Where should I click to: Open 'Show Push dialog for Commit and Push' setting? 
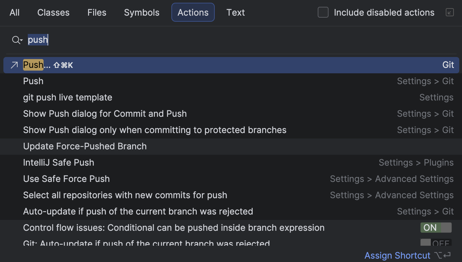105,114
